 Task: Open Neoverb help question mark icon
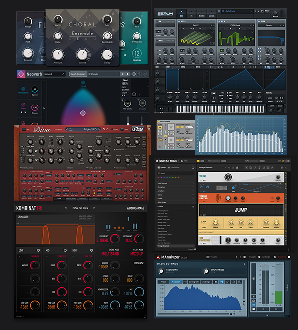139,74
